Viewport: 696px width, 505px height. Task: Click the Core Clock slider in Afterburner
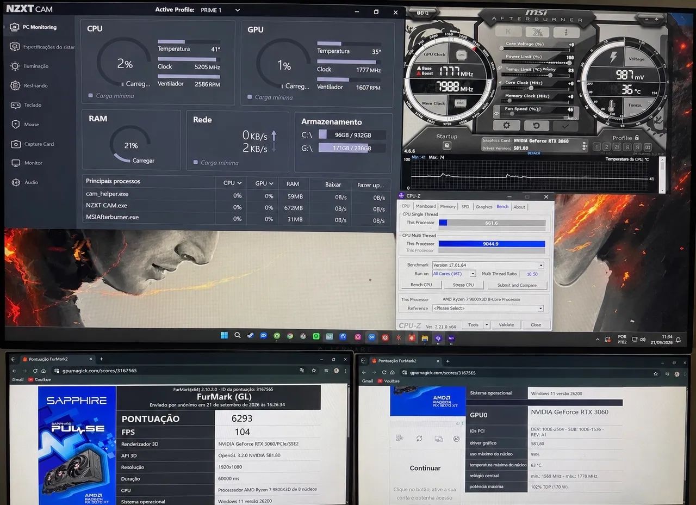coord(535,88)
